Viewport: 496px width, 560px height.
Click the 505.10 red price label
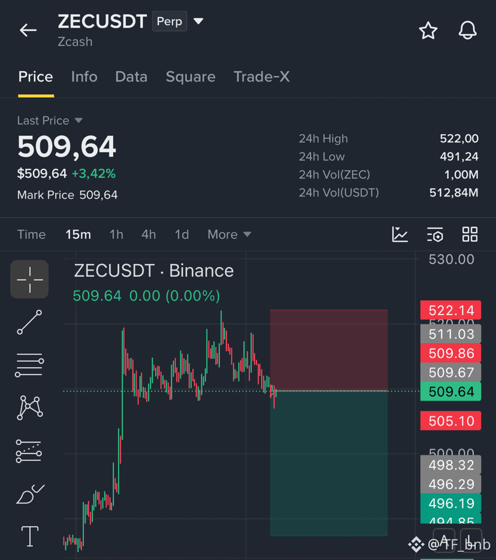tap(450, 420)
